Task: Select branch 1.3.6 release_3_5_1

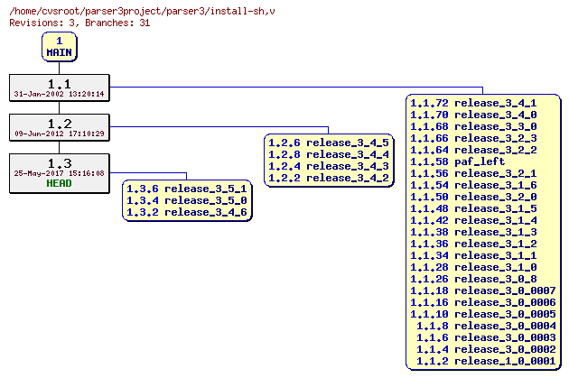Action: [187, 189]
